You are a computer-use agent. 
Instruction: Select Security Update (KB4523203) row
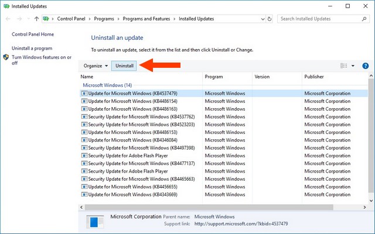(224, 125)
